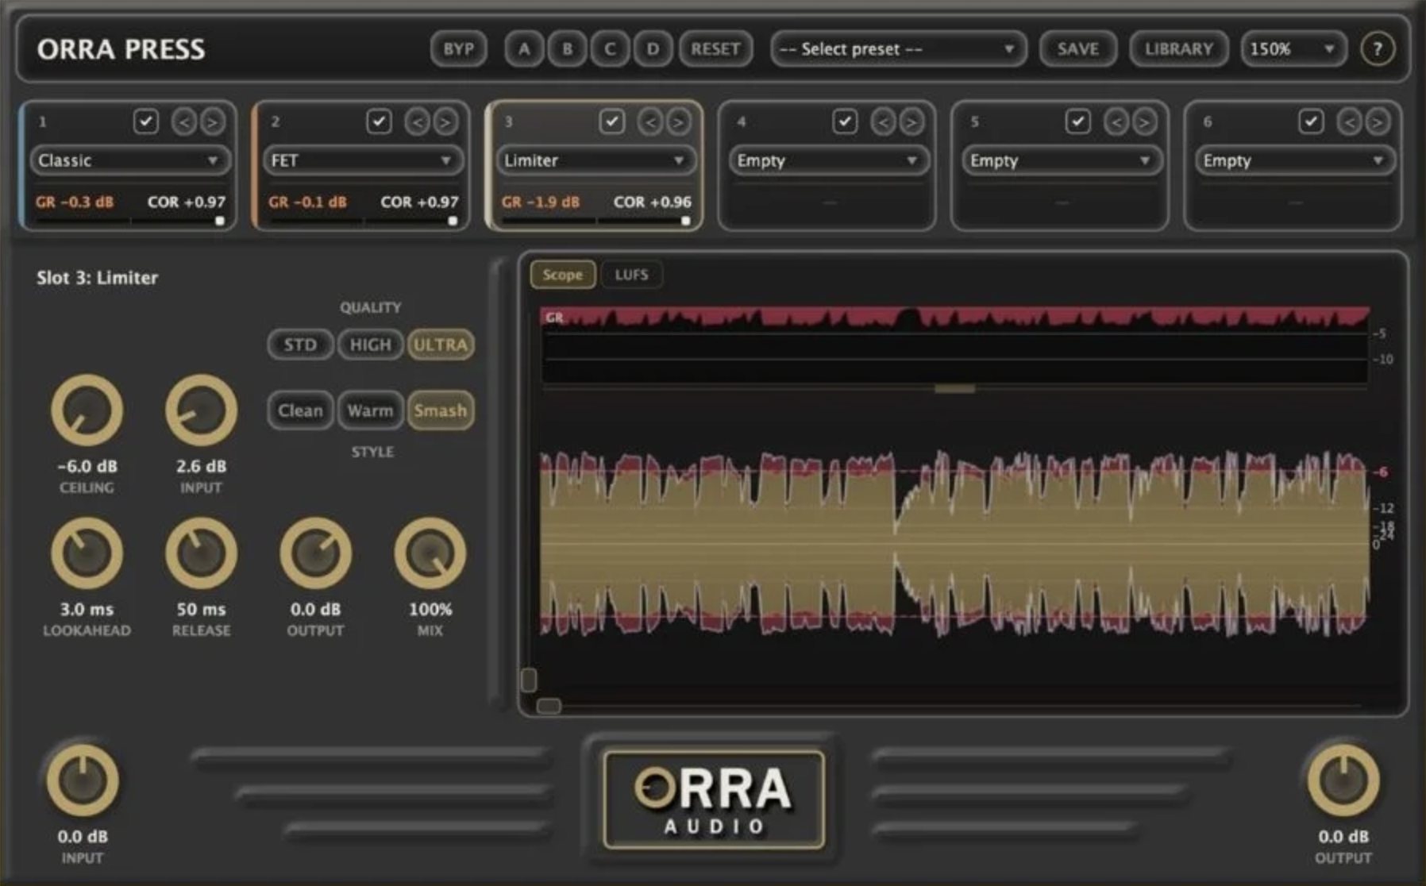The image size is (1426, 886).
Task: Click the limiter INPUT knob at 2.6 dB
Action: pyautogui.click(x=202, y=410)
